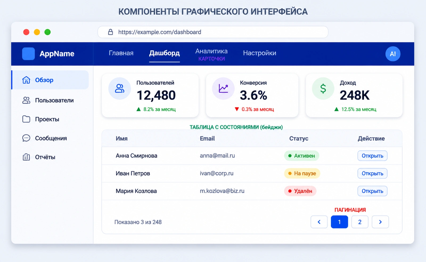Click the 8.2% за месяц text
426x262 pixels.
click(159, 109)
